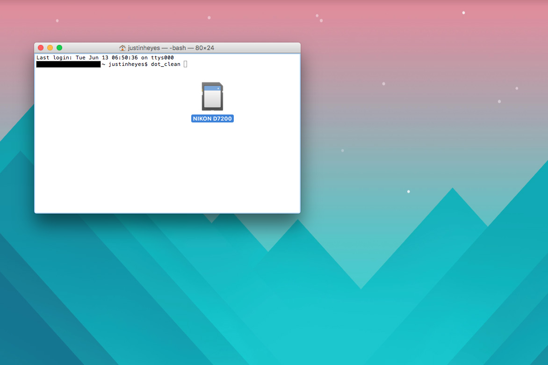Image resolution: width=548 pixels, height=365 pixels.
Task: Click -bash in the Terminal title
Action: (177, 48)
